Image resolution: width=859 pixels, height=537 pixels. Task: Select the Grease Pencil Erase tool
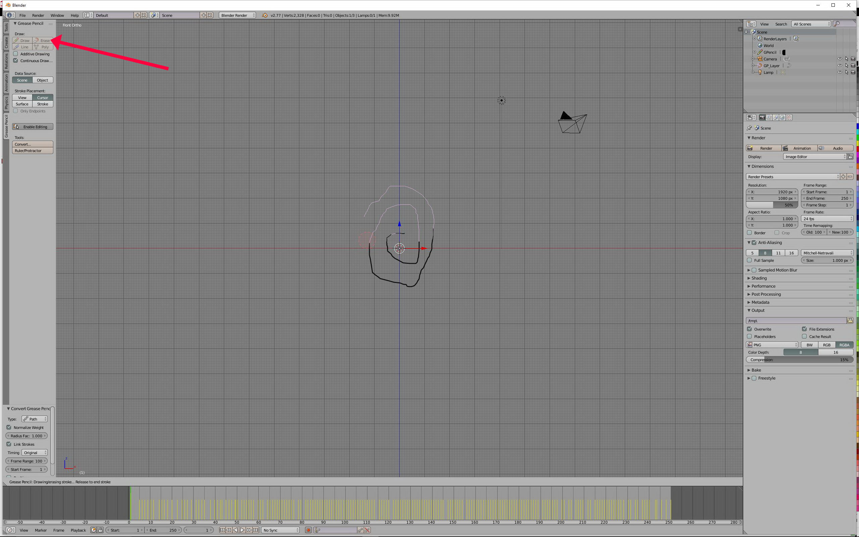(x=43, y=41)
